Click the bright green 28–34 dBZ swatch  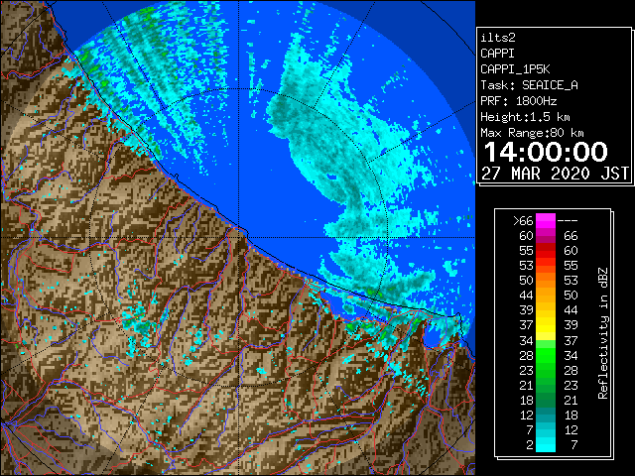(x=546, y=355)
